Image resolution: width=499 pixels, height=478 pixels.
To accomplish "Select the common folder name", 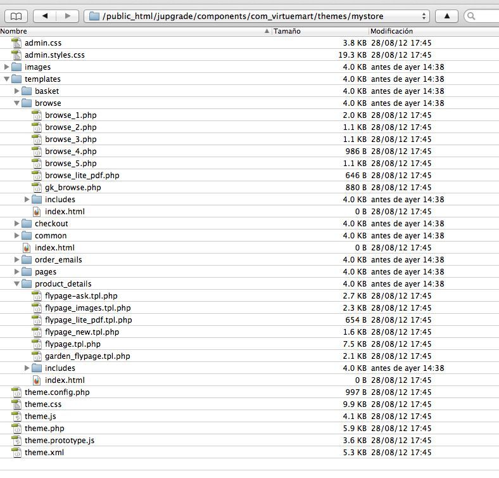I will 51,236.
